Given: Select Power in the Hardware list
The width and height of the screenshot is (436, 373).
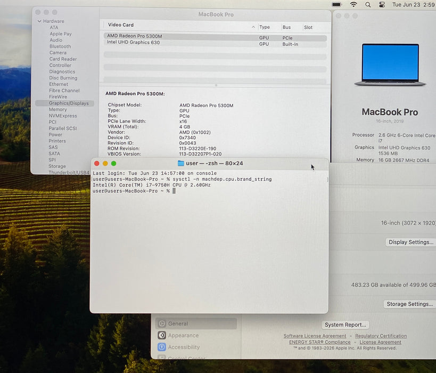Looking at the screenshot, I should click(55, 135).
